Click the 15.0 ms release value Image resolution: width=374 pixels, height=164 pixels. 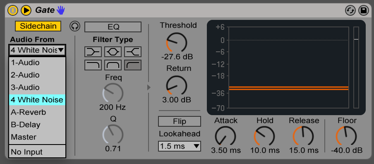[x=304, y=150]
